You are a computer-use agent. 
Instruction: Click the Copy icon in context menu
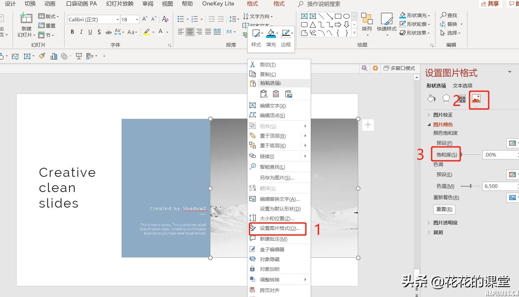[x=253, y=74]
